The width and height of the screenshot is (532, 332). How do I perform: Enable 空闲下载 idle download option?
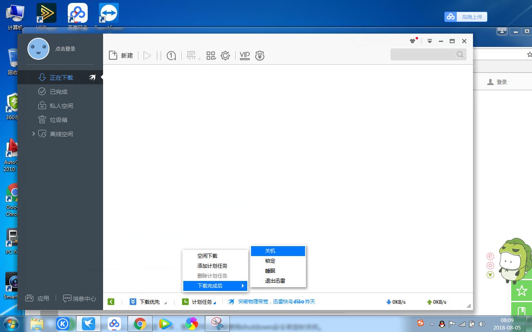coord(207,256)
